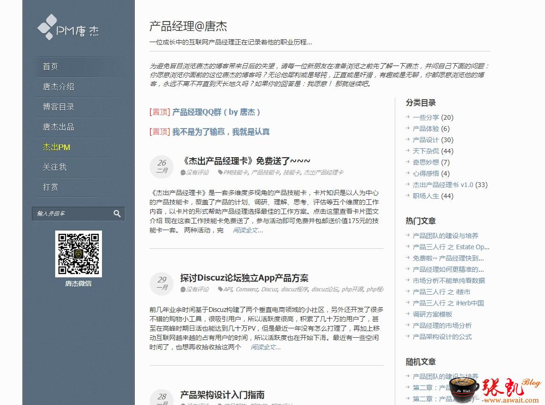Click the 26 二月 date badge

pos(161,166)
